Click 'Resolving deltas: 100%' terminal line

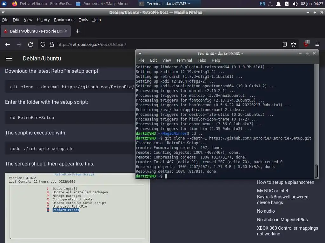[176, 171]
